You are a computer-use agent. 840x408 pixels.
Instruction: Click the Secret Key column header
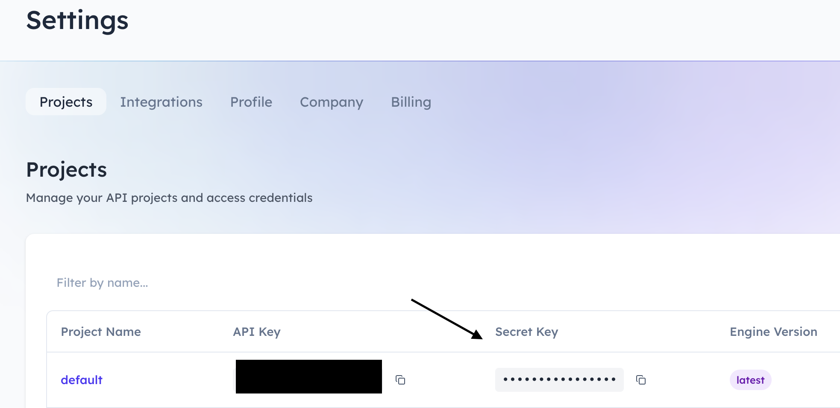pos(526,332)
